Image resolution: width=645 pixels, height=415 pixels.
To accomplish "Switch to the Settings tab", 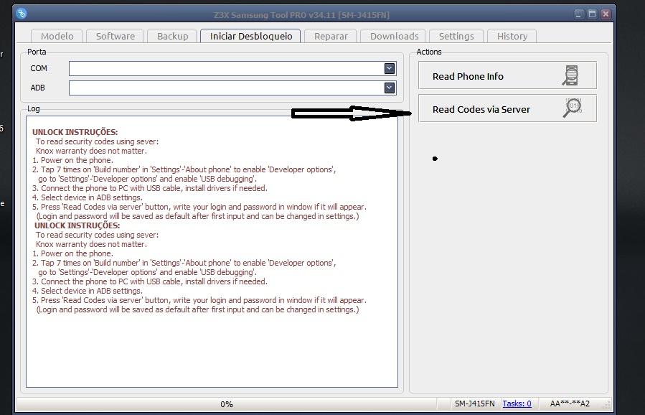I will 456,36.
